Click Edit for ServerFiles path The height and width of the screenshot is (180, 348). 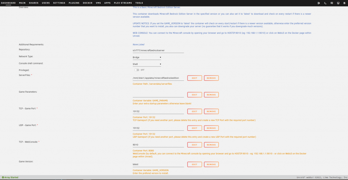[195, 78]
